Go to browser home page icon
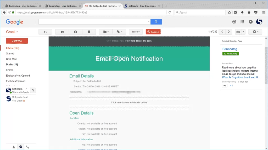Screen dimensions: 268x150 point(249,12)
